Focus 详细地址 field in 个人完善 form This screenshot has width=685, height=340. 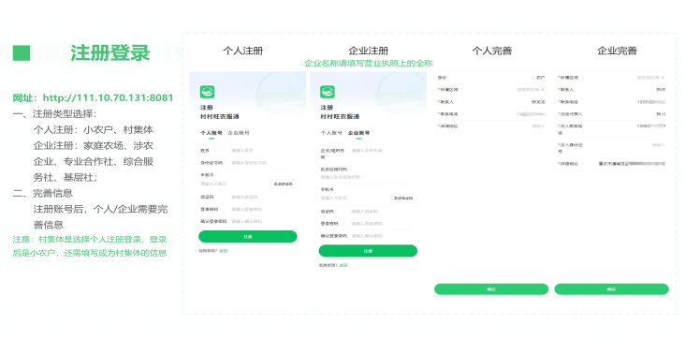click(x=491, y=126)
